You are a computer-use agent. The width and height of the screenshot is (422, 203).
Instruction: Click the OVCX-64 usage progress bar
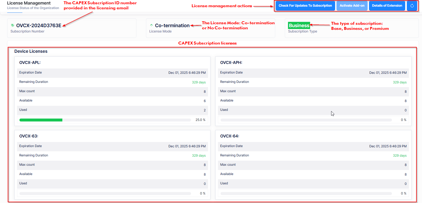click(x=306, y=193)
